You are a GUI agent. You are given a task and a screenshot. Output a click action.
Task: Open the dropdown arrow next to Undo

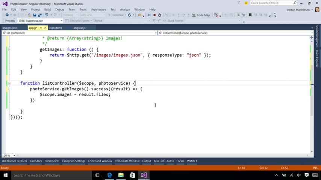[51, 15]
